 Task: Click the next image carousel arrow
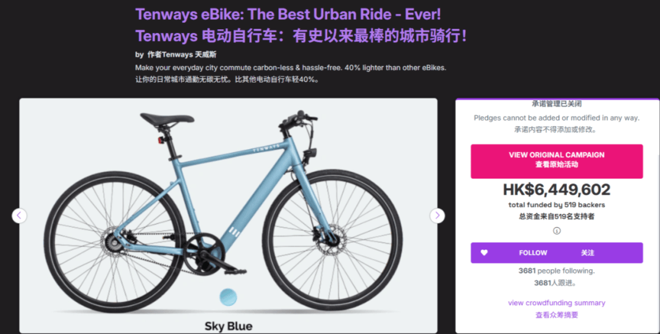tap(437, 215)
